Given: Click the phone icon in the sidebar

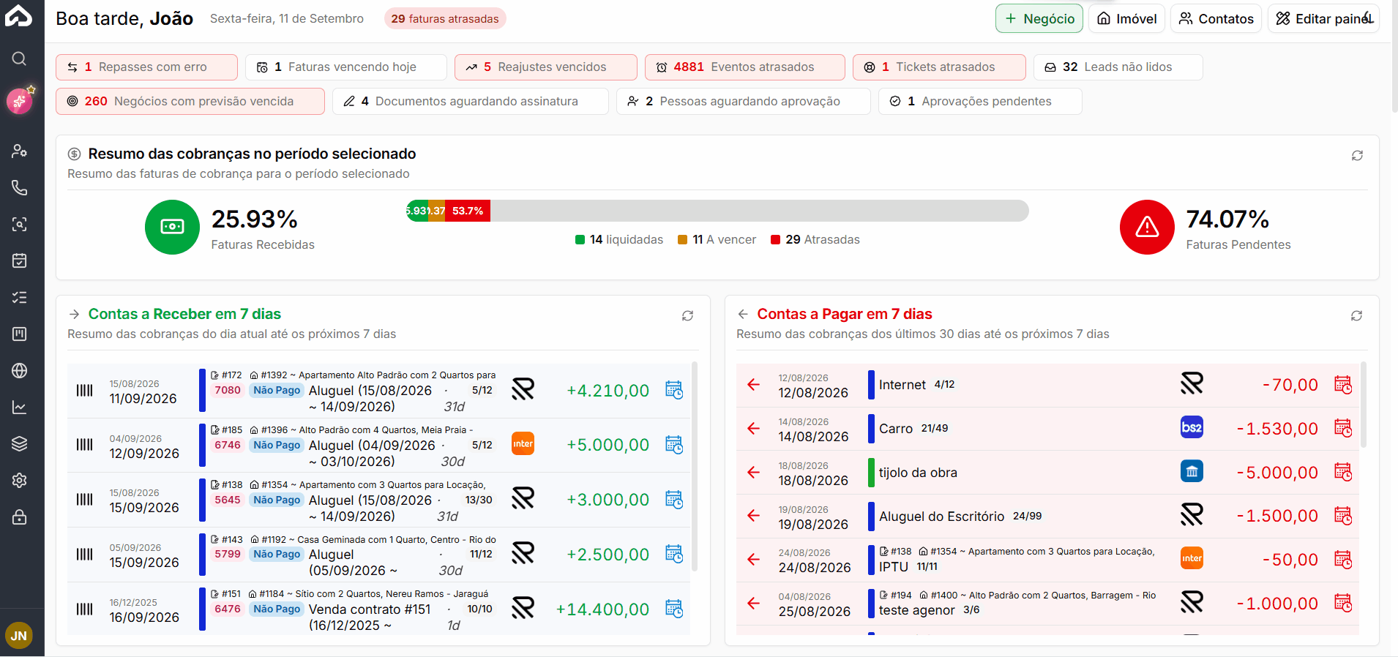Looking at the screenshot, I should (20, 187).
